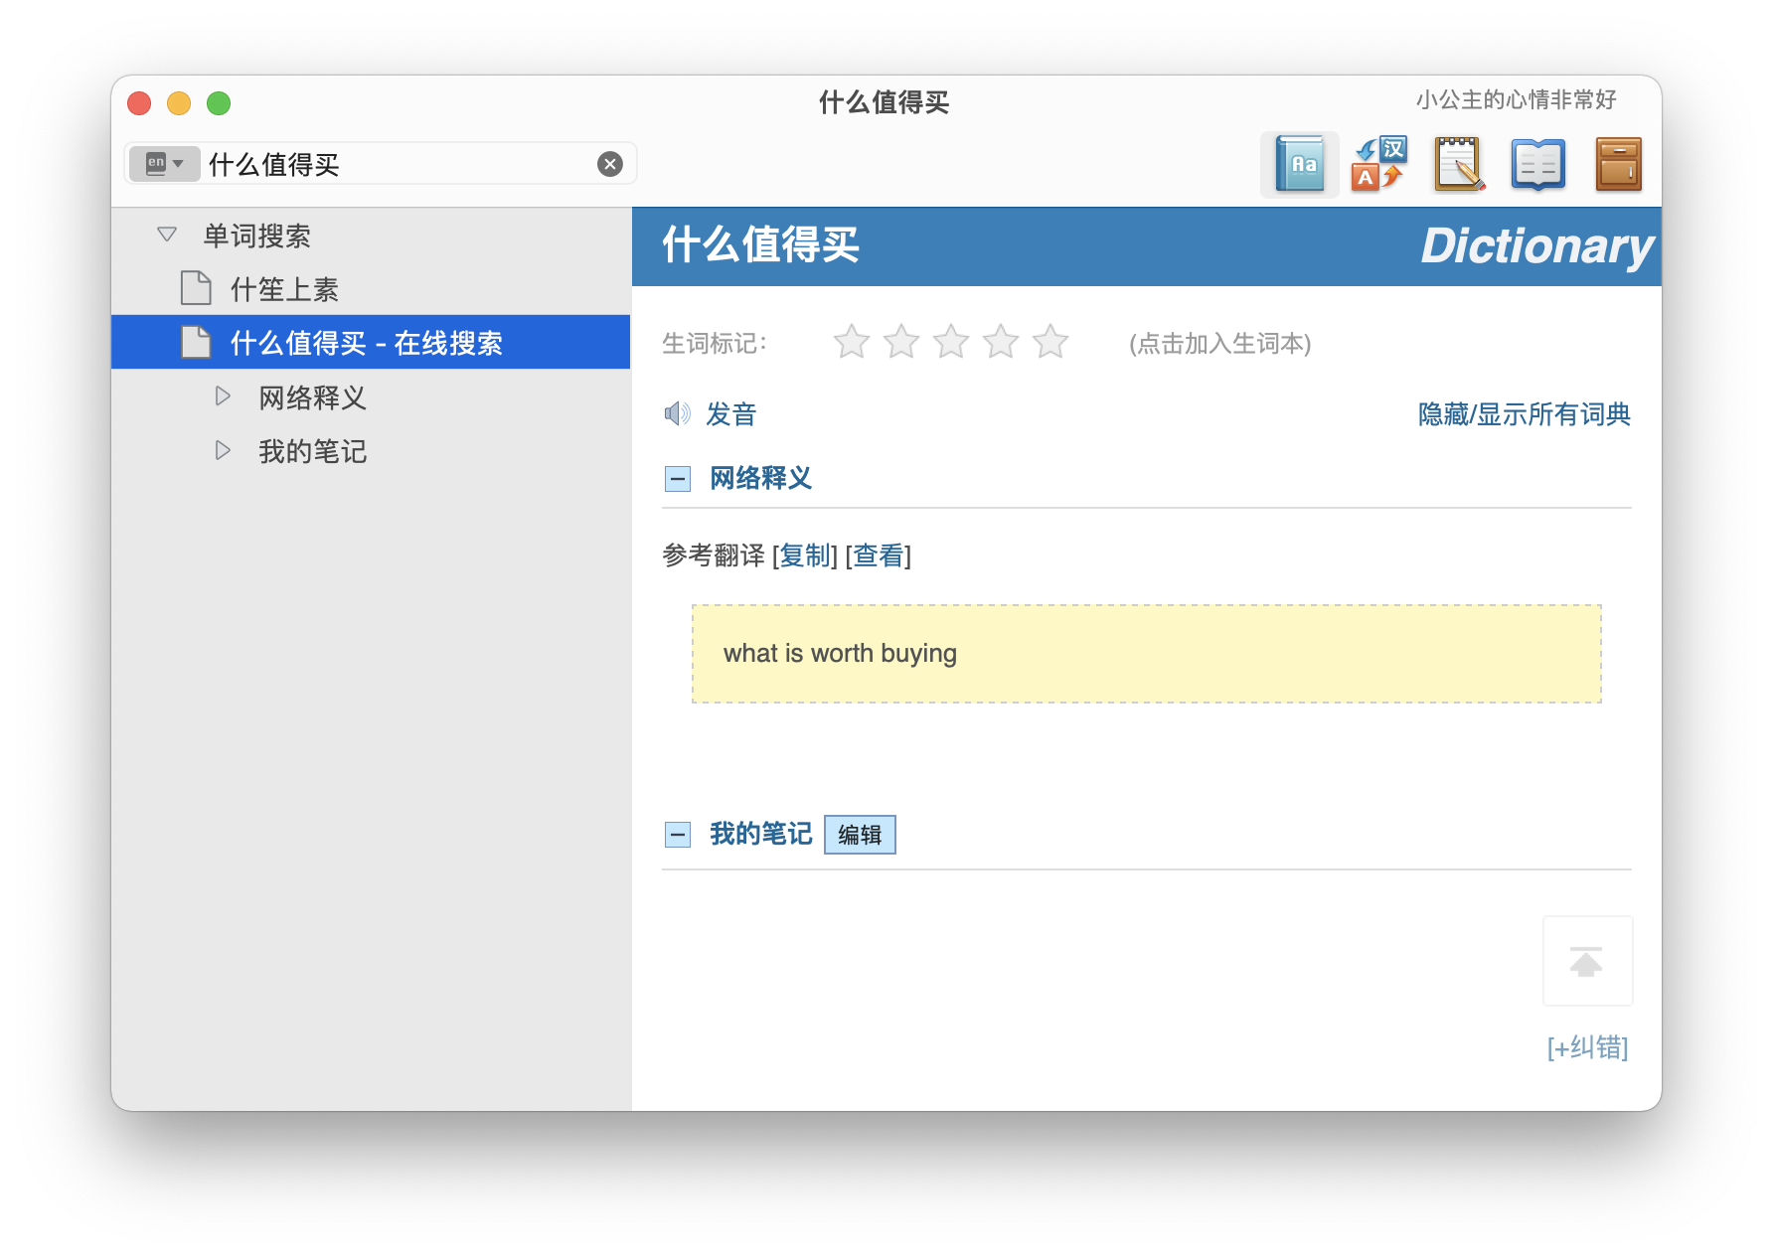Rate the word with two stars
Image resolution: width=1773 pixels, height=1258 pixels.
(901, 342)
